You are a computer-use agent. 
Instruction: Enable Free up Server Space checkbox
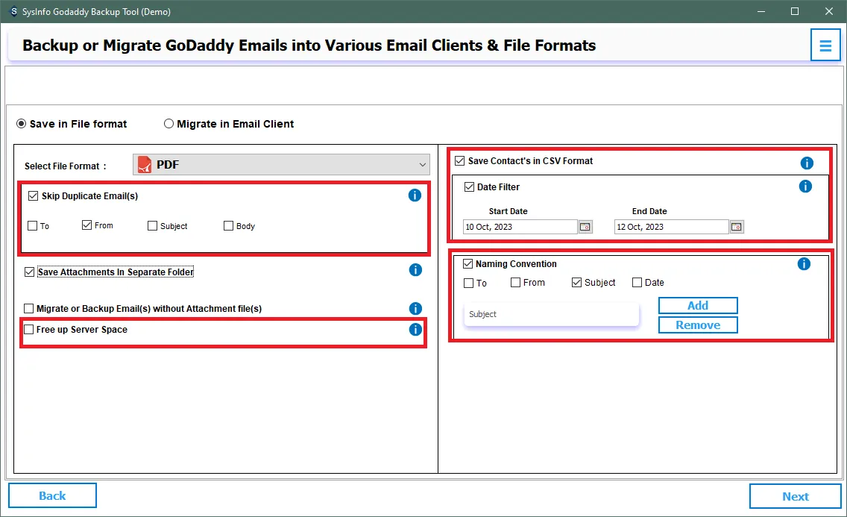[29, 330]
